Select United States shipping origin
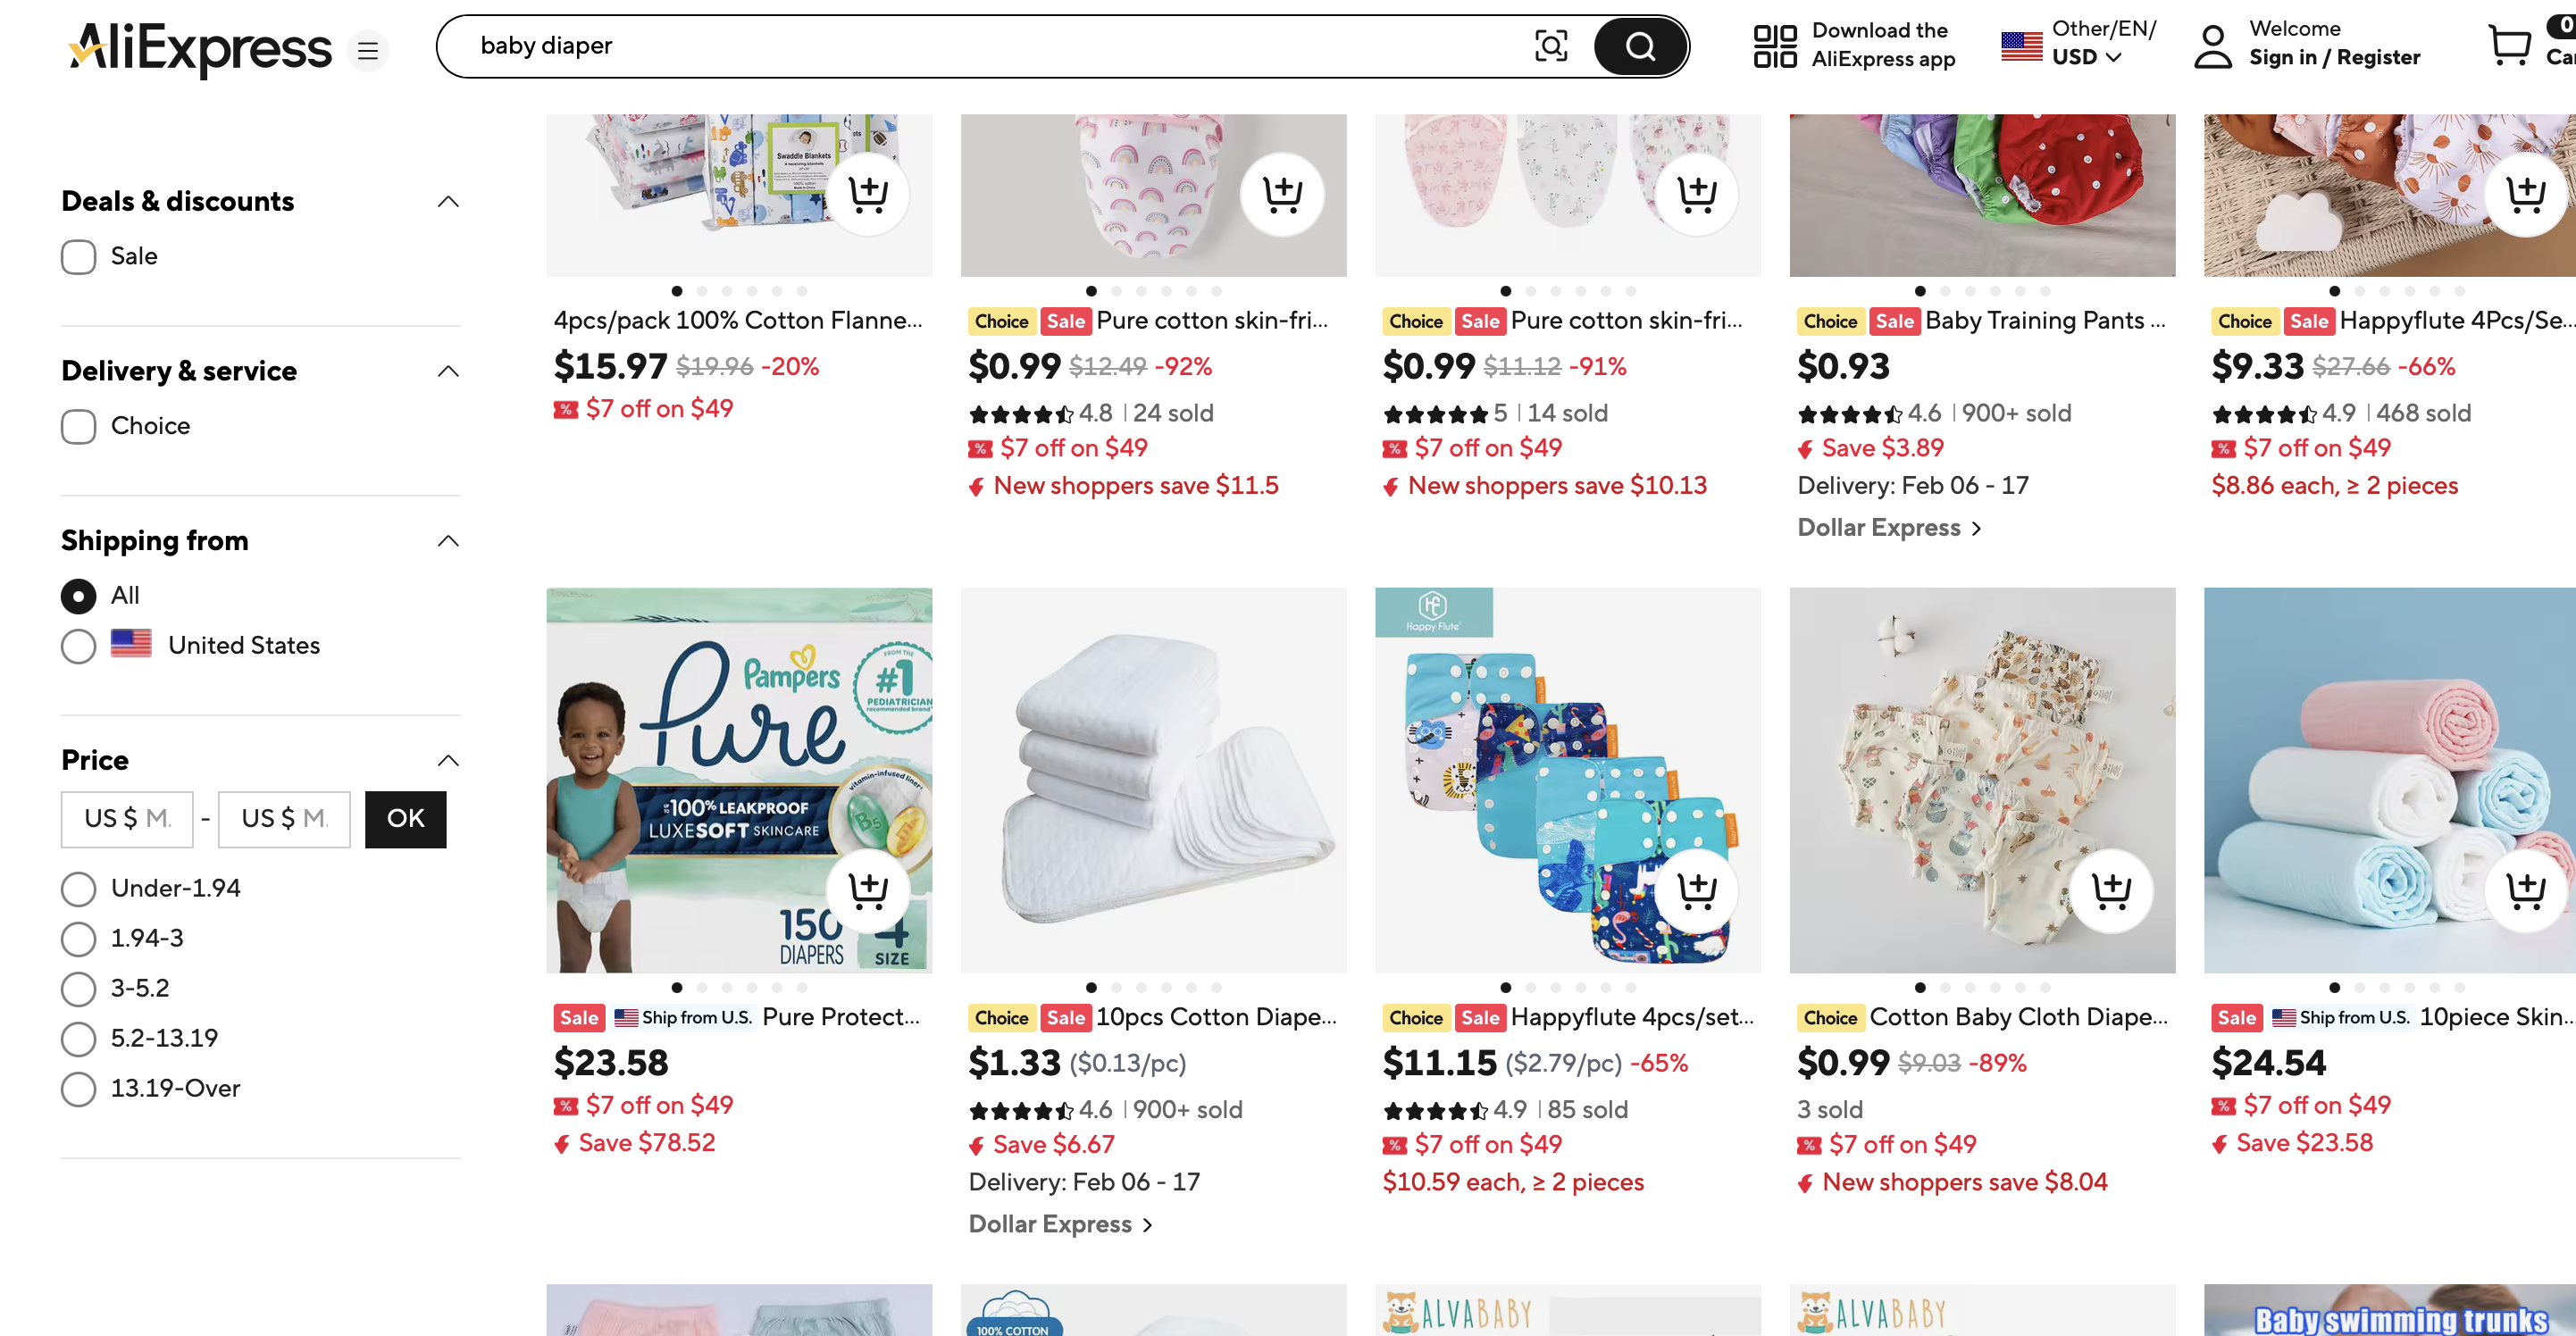This screenshot has width=2576, height=1336. (78, 646)
